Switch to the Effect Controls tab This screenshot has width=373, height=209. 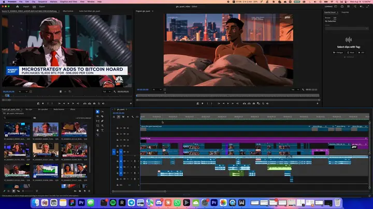point(68,11)
